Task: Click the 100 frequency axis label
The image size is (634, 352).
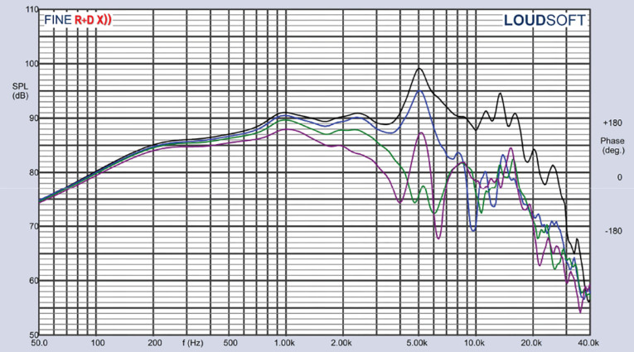Action: (x=98, y=343)
